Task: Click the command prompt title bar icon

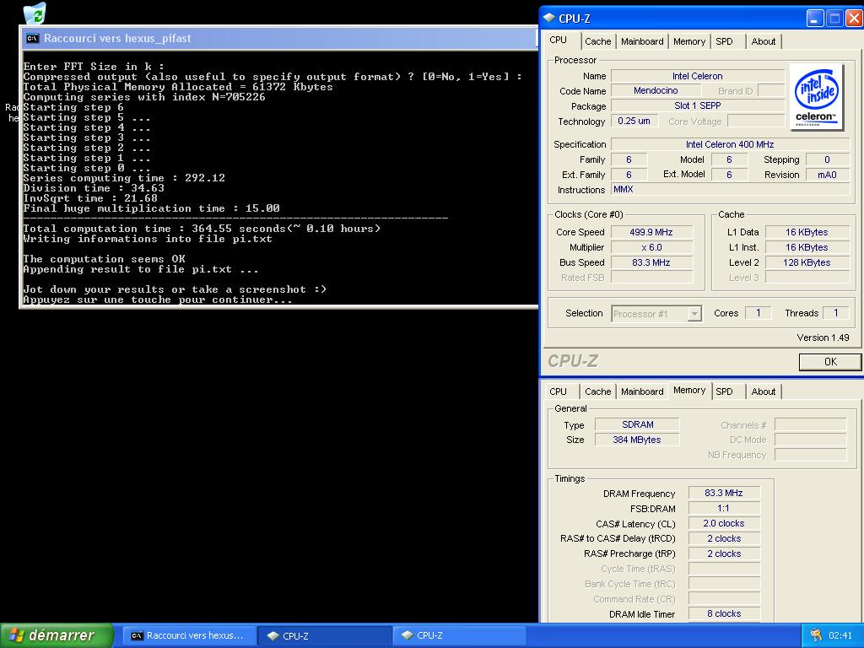Action: point(33,39)
